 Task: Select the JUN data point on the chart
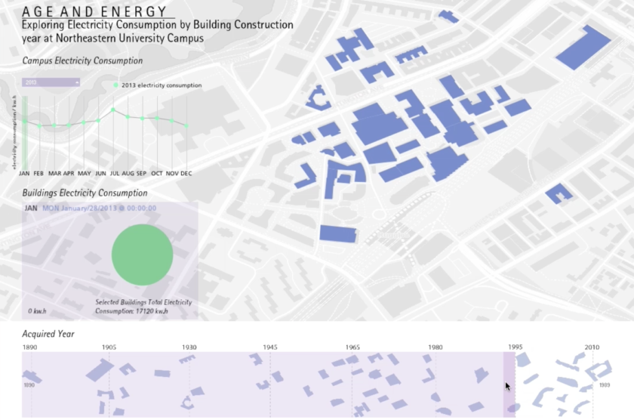coord(98,121)
